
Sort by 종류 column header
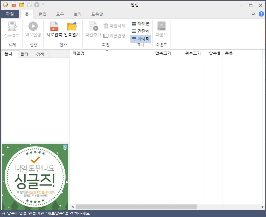click(x=242, y=54)
